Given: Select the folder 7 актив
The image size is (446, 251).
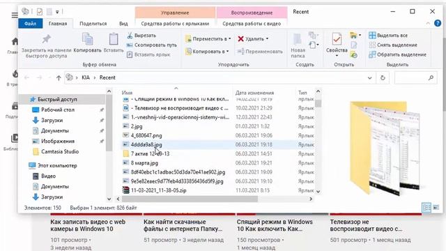Looking at the screenshot, I should coord(150,153).
